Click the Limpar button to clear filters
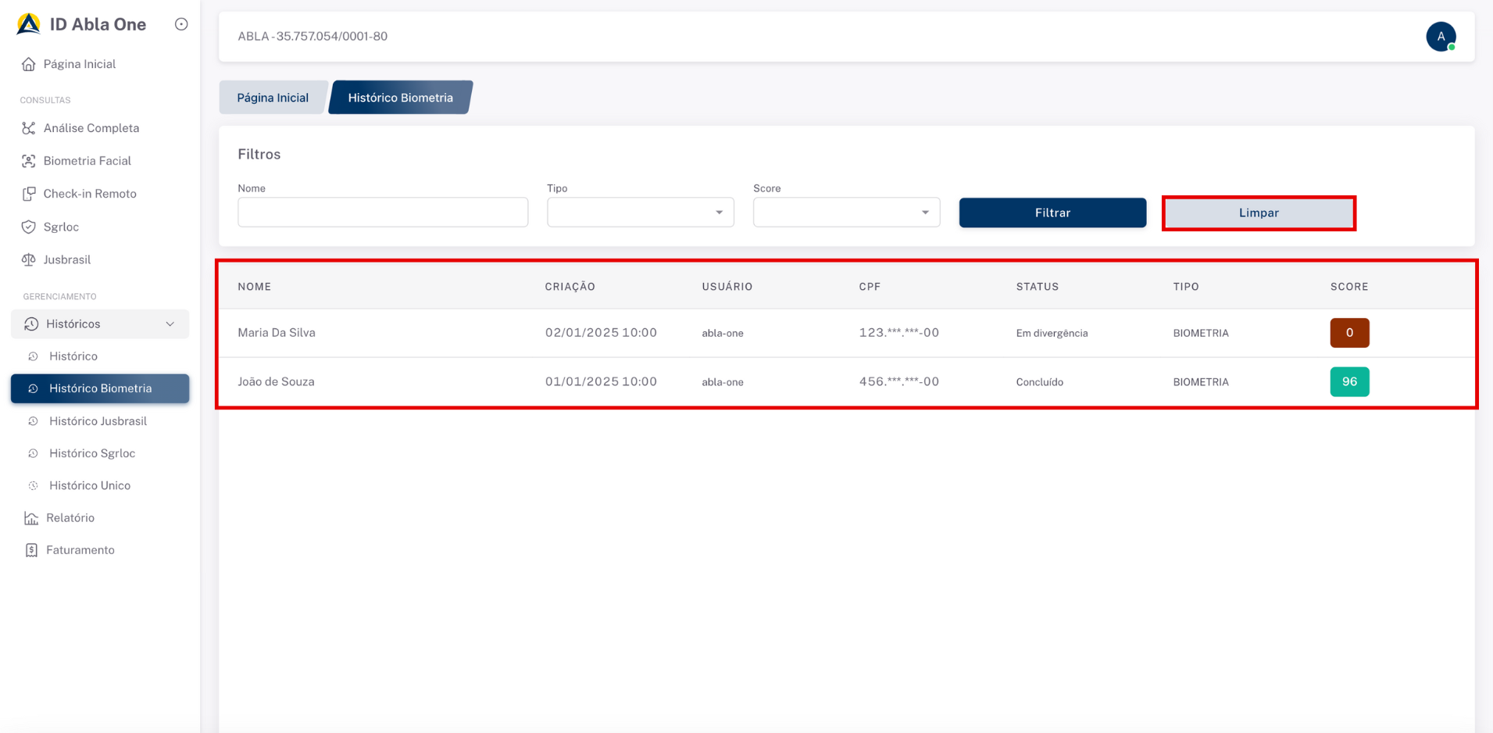 (1258, 213)
